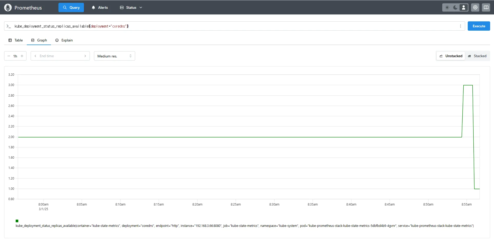Image resolution: width=494 pixels, height=240 pixels.
Task: Open the Query page
Action: 71,7
